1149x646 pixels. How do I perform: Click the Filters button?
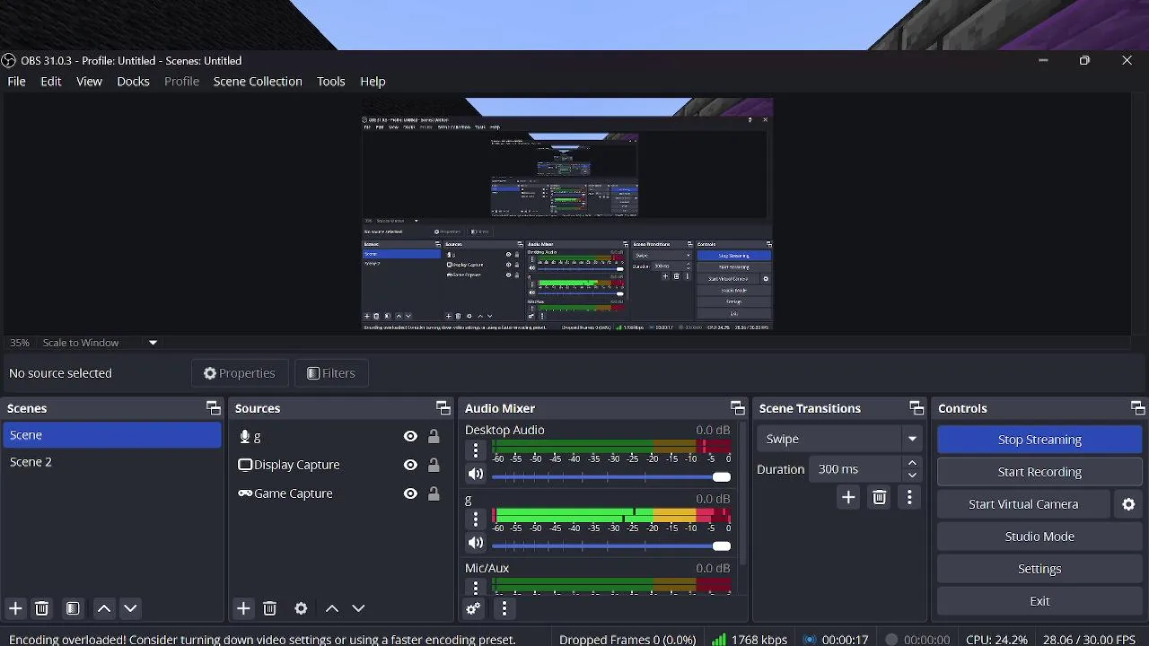tap(331, 373)
